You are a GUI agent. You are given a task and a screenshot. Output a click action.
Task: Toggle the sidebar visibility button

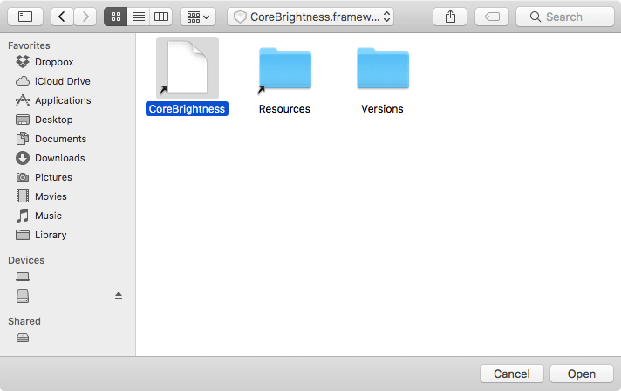pos(25,17)
